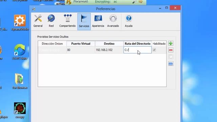217x122 pixels.
Task: Open AptanaStudio desktop shortcut
Action: coord(20,23)
